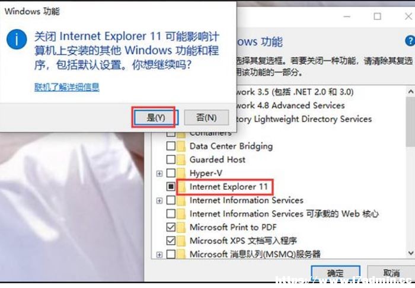Enable the Data Center Bridging checkbox
415x288 pixels.
[x=171, y=146]
